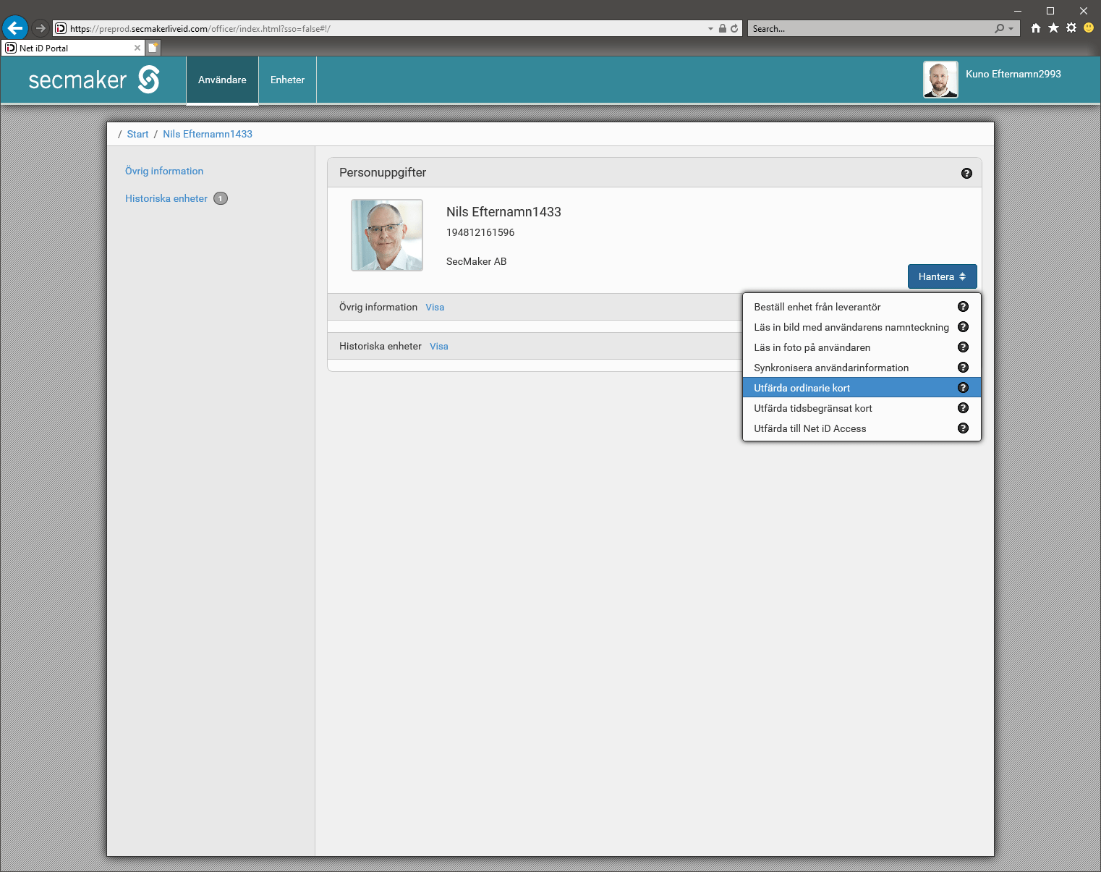1101x872 pixels.
Task: Select Utfärda ordinarie kort menu item
Action: click(x=802, y=388)
